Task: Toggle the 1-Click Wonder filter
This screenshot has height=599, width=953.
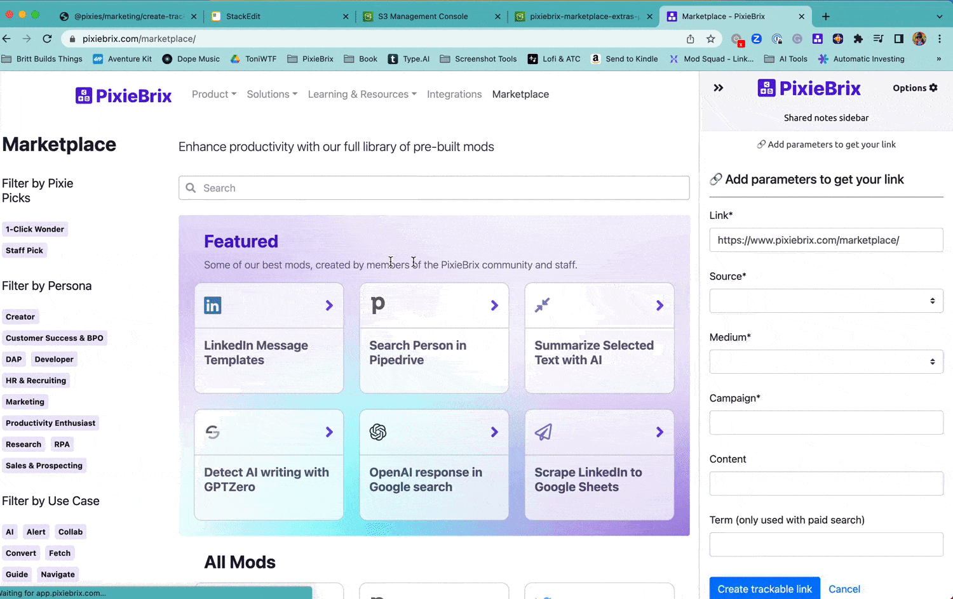Action: [35, 229]
